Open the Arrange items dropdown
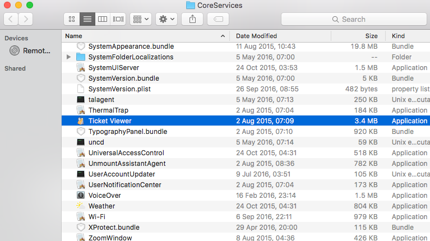430x241 pixels. pos(140,19)
